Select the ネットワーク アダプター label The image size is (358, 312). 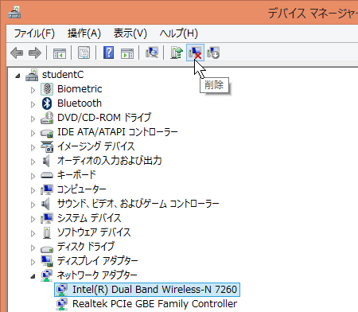(97, 275)
